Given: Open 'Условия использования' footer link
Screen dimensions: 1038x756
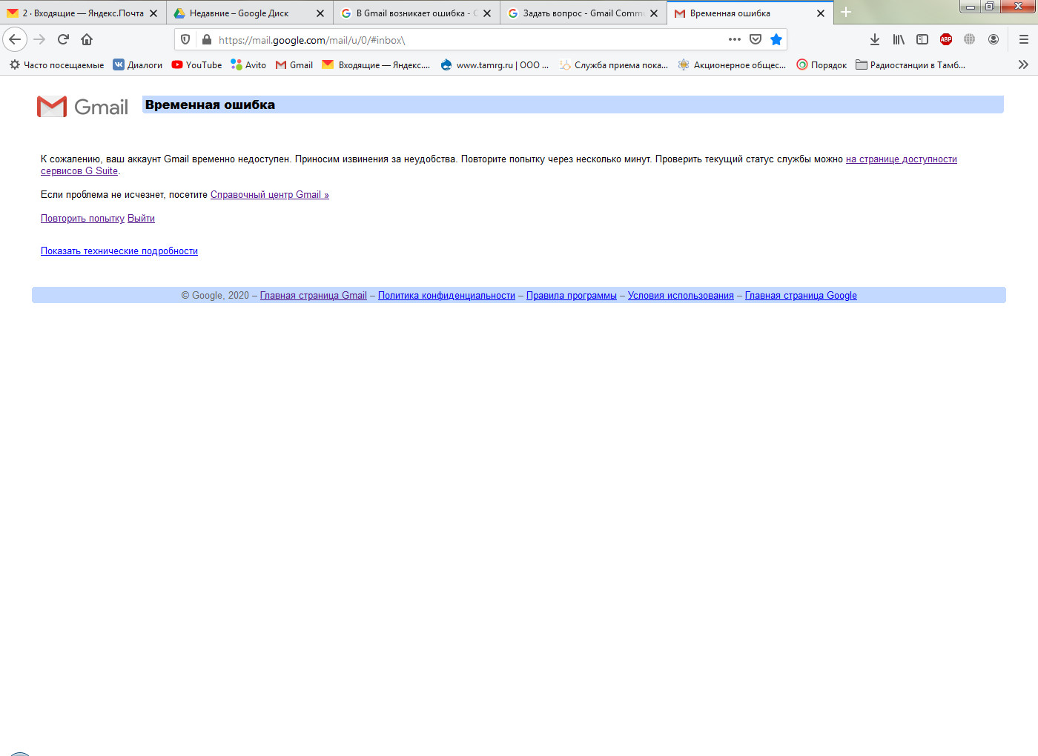Looking at the screenshot, I should tap(681, 296).
